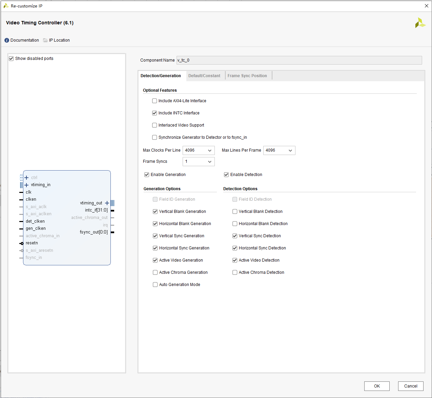Select the resetn port on the block symbol
Screen dimensions: 432x398
click(x=32, y=243)
